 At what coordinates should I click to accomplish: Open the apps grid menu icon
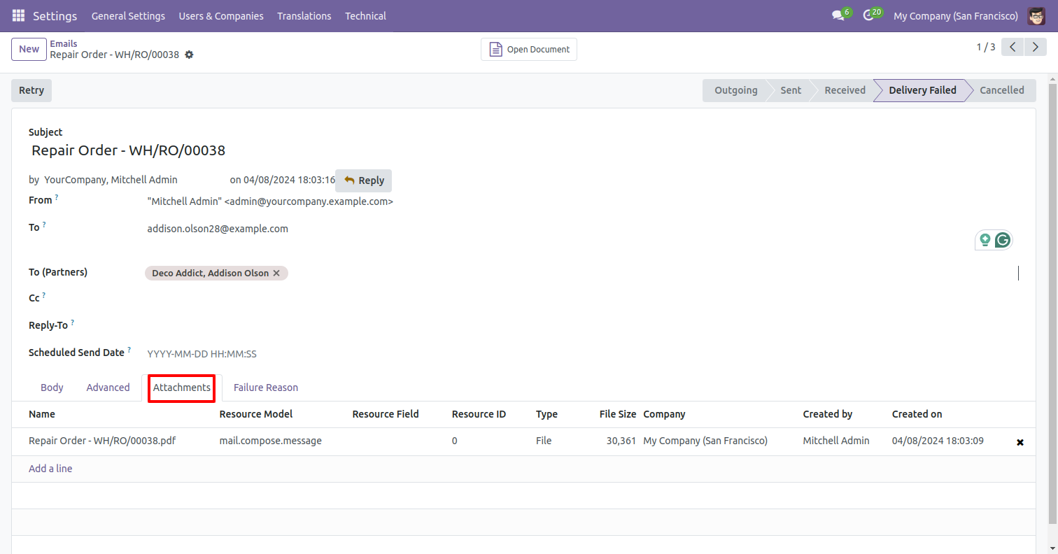[x=18, y=15]
